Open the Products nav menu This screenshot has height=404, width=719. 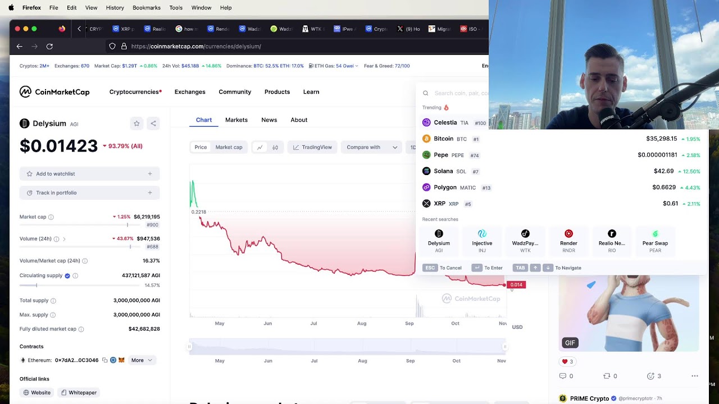[277, 92]
